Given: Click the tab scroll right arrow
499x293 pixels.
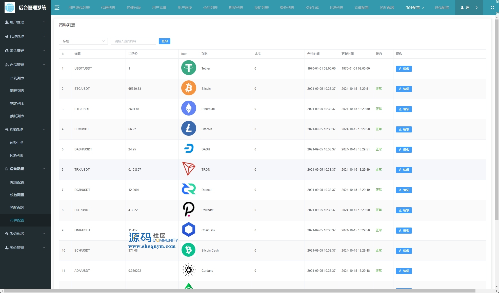Looking at the screenshot, I should (x=476, y=8).
